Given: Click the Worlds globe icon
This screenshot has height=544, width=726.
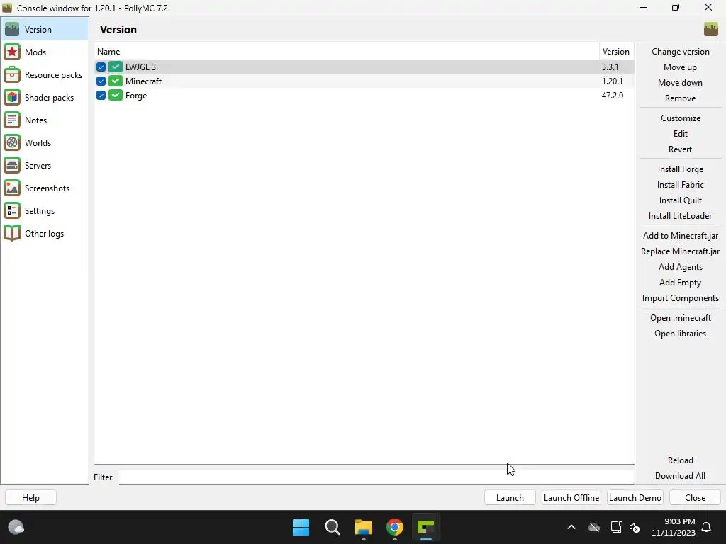Looking at the screenshot, I should pyautogui.click(x=12, y=142).
